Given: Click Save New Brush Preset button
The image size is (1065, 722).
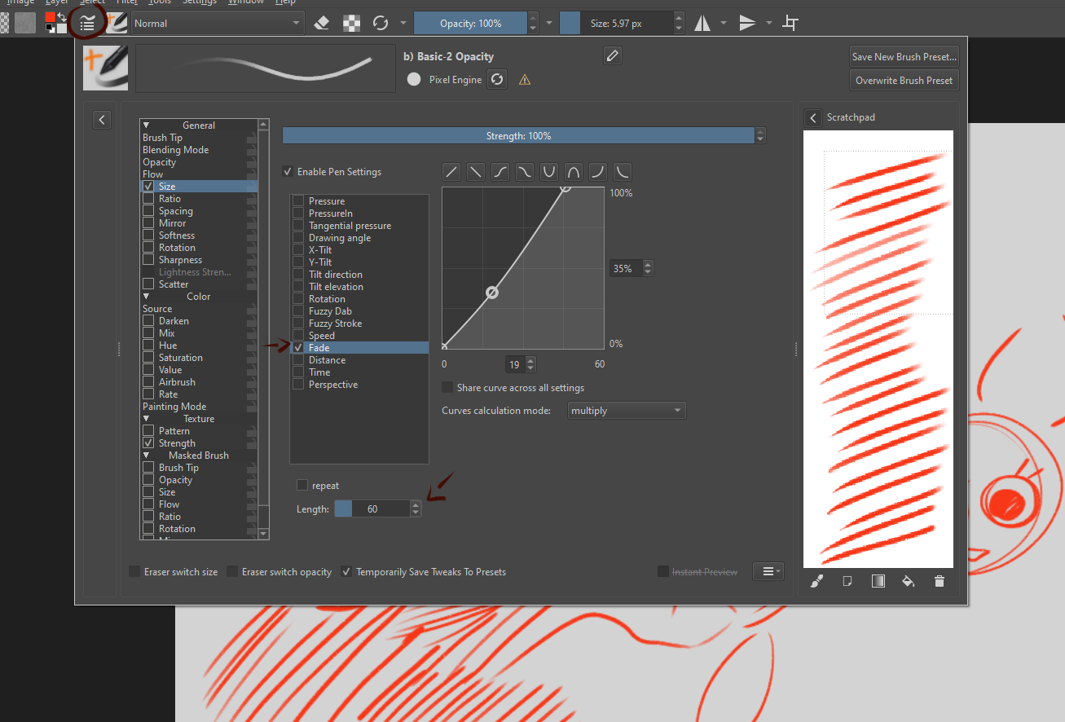Looking at the screenshot, I should (904, 57).
